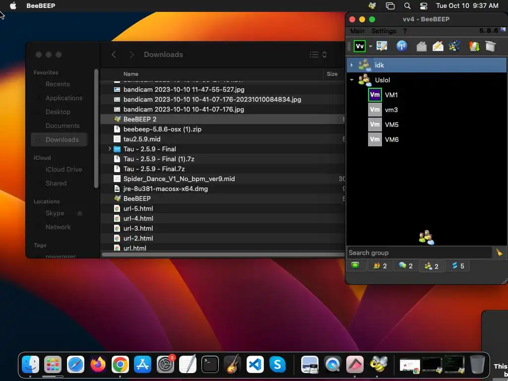Image resolution: width=508 pixels, height=381 pixels.
Task: Open Recents in Finder sidebar
Action: pyautogui.click(x=58, y=84)
